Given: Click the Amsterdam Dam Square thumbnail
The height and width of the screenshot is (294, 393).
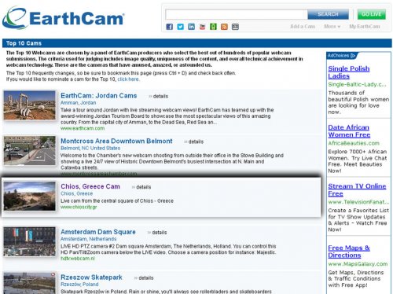Looking at the screenshot, I should click(30, 241).
